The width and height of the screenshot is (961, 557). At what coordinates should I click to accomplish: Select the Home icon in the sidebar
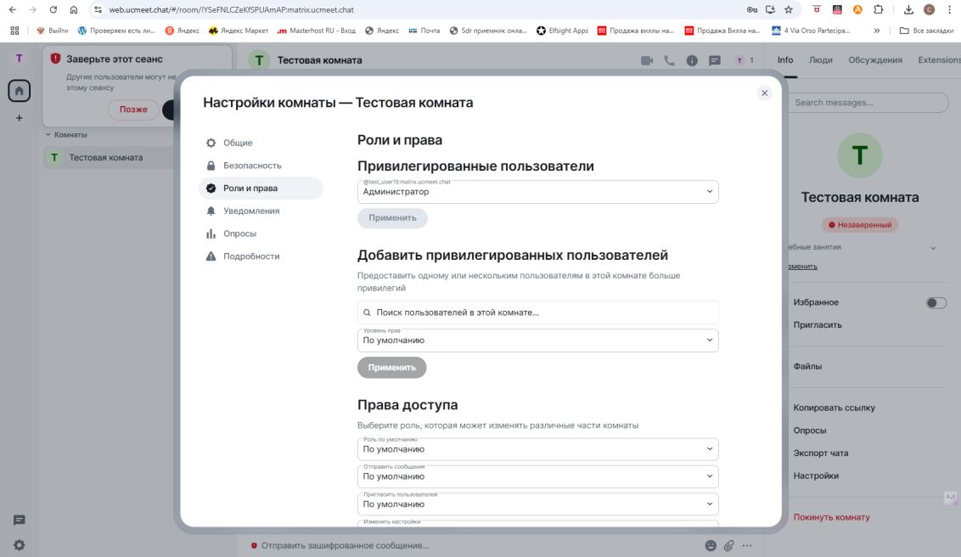point(19,91)
